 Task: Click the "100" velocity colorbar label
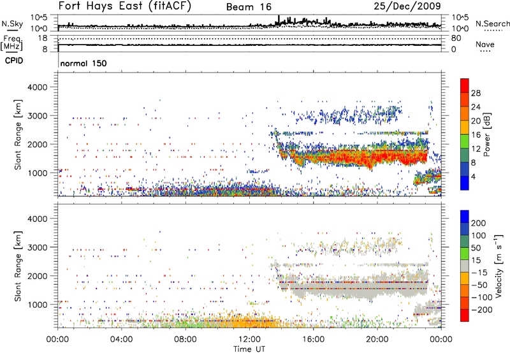tap(479, 235)
